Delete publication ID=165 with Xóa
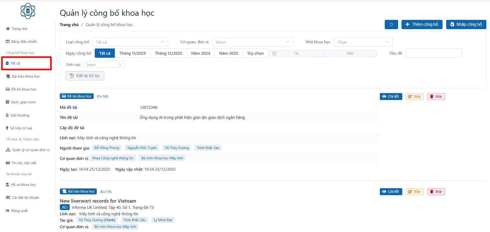This screenshot has height=232, width=490. [x=436, y=96]
